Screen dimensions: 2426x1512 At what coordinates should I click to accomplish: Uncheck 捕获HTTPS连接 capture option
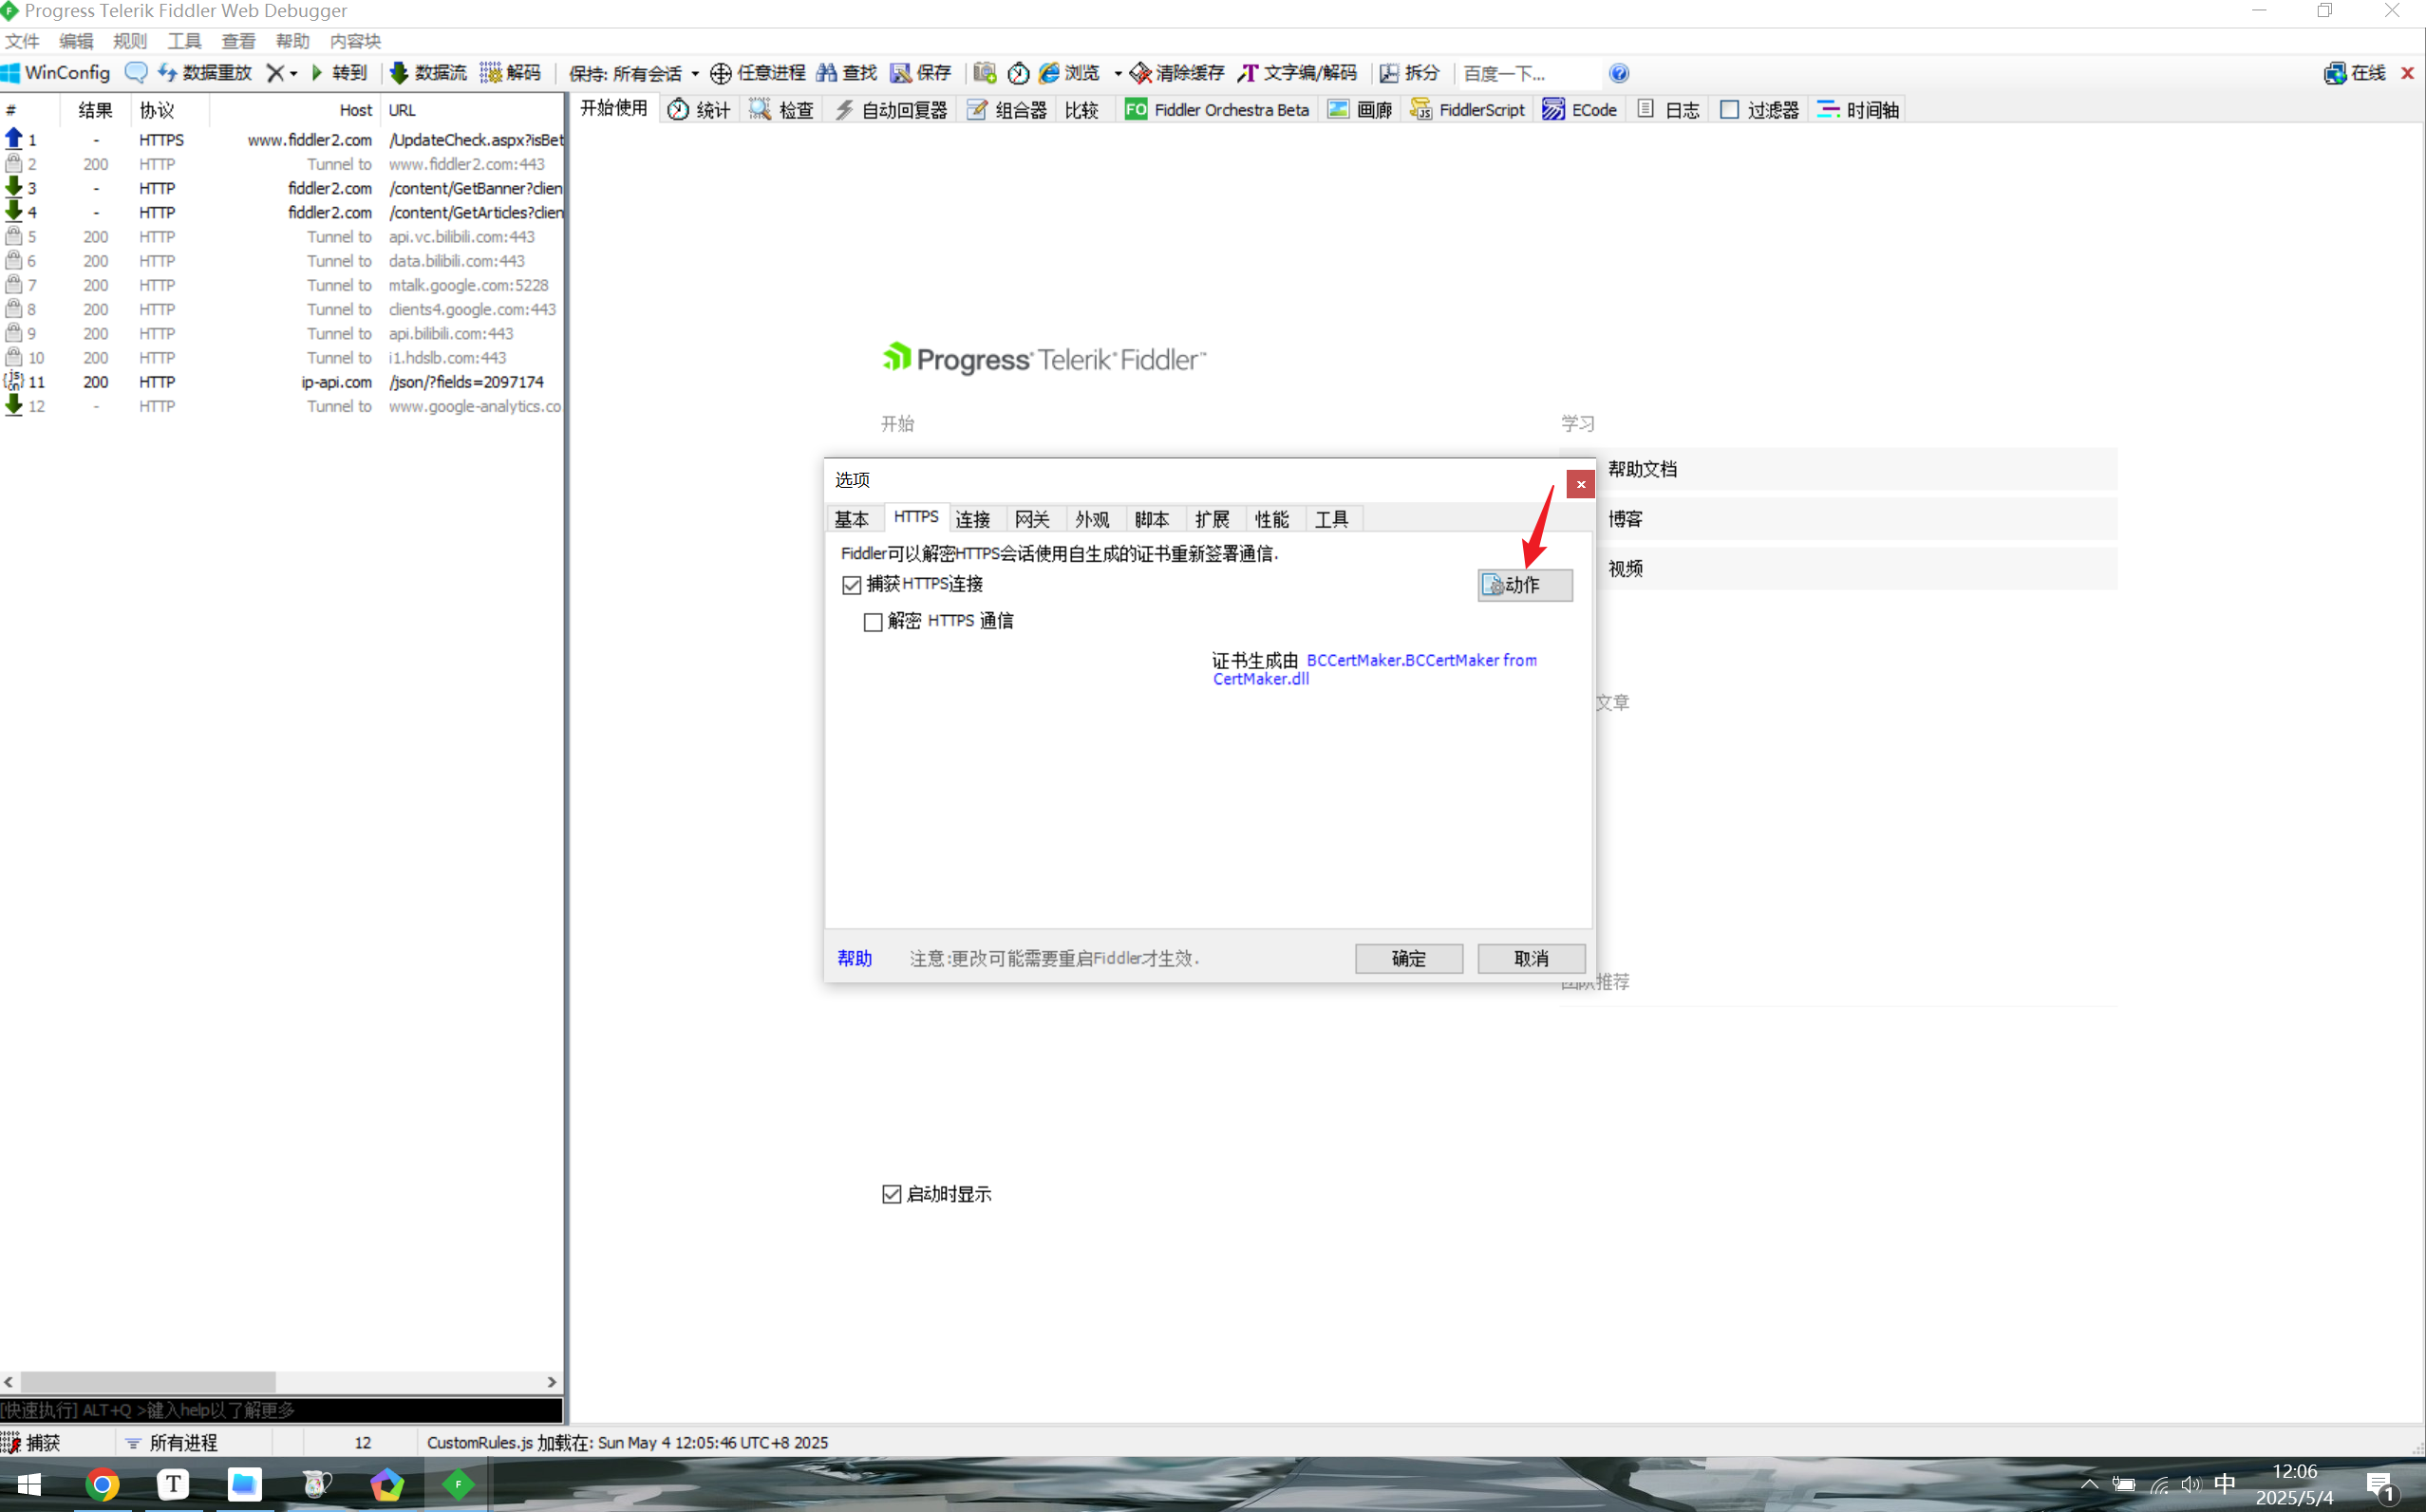tap(852, 585)
